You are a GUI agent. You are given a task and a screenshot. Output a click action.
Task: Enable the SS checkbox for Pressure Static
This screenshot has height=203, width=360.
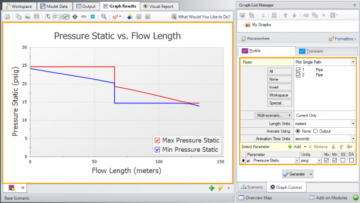click(x=343, y=160)
